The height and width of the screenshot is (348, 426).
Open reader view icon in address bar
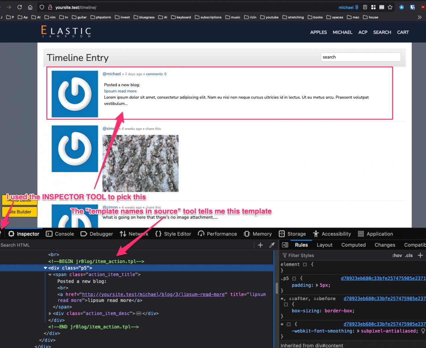[365, 7]
